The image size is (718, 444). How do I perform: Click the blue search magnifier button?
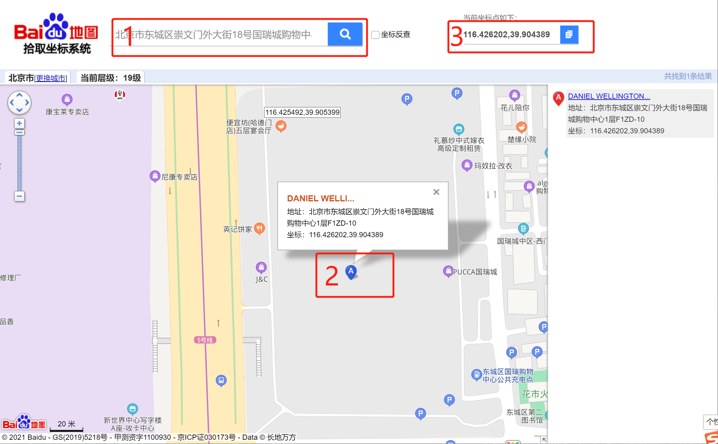[345, 34]
